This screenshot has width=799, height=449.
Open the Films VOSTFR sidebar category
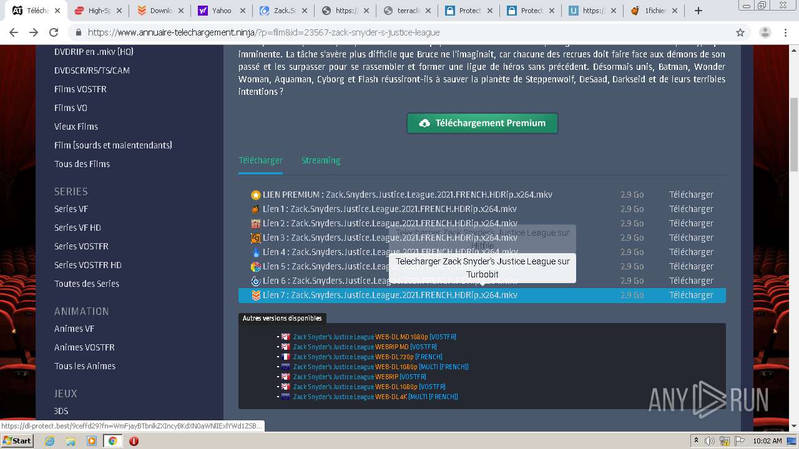pyautogui.click(x=81, y=89)
